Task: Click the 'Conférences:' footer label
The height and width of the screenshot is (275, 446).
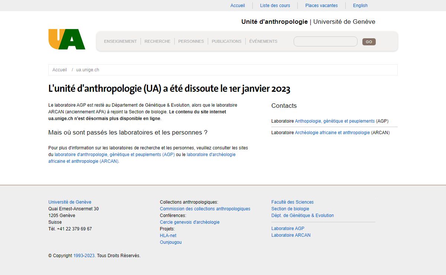Action: pos(173,216)
